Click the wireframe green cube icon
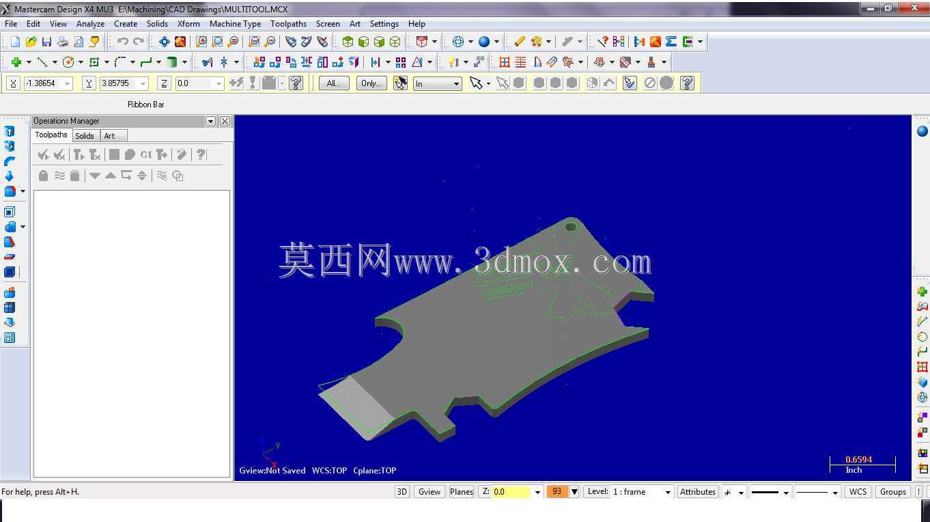 [x=395, y=42]
